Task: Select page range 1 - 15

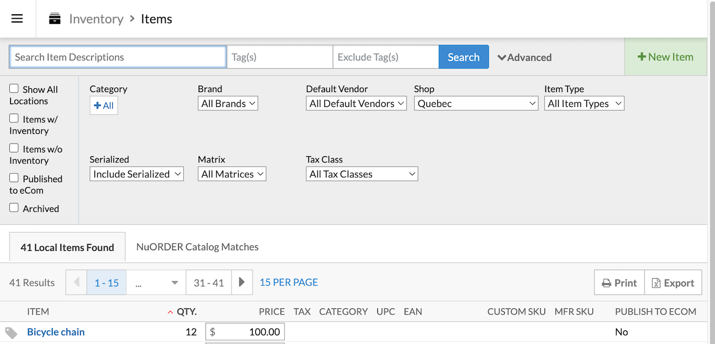Action: click(107, 283)
